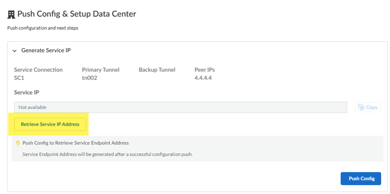Click the lightbulb hint icon
This screenshot has height=194, width=390.
(17, 143)
